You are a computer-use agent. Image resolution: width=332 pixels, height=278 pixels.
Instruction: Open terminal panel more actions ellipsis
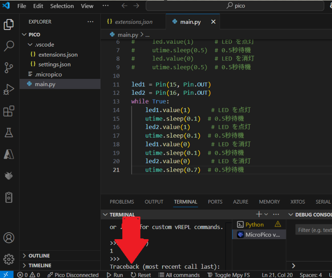pyautogui.click(x=276, y=214)
